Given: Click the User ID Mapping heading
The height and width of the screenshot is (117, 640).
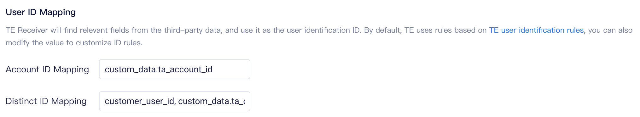Looking at the screenshot, I should [41, 12].
